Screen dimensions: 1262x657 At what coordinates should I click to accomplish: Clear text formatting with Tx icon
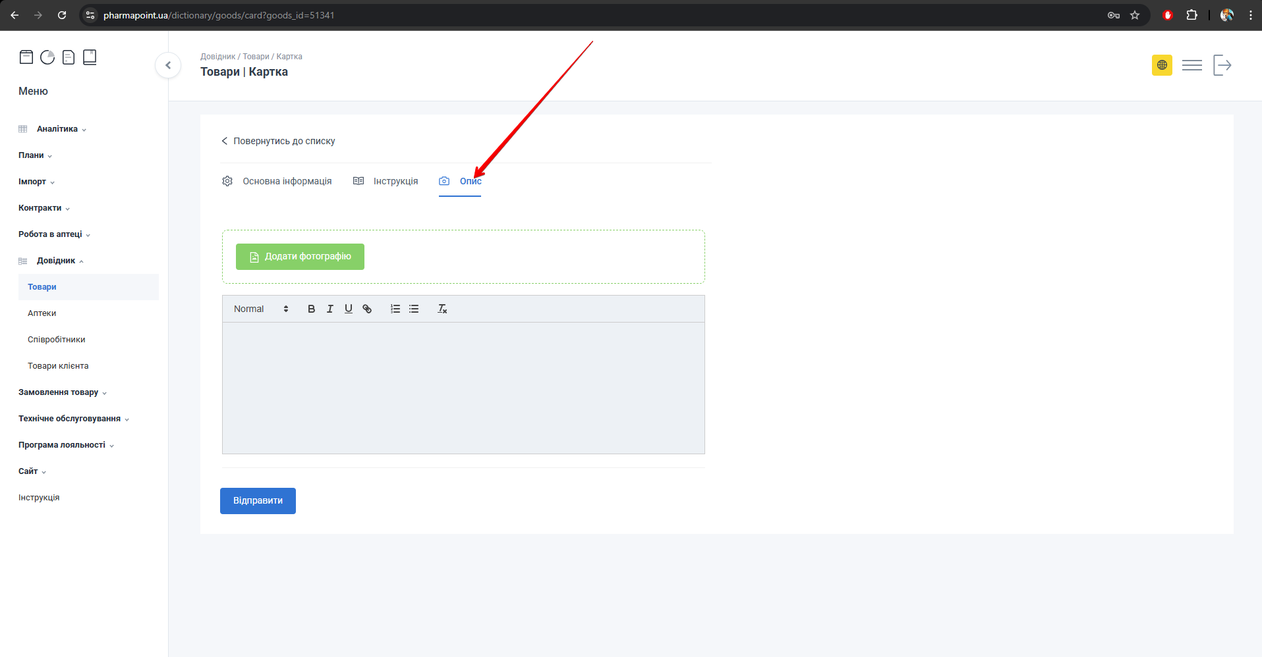[442, 309]
